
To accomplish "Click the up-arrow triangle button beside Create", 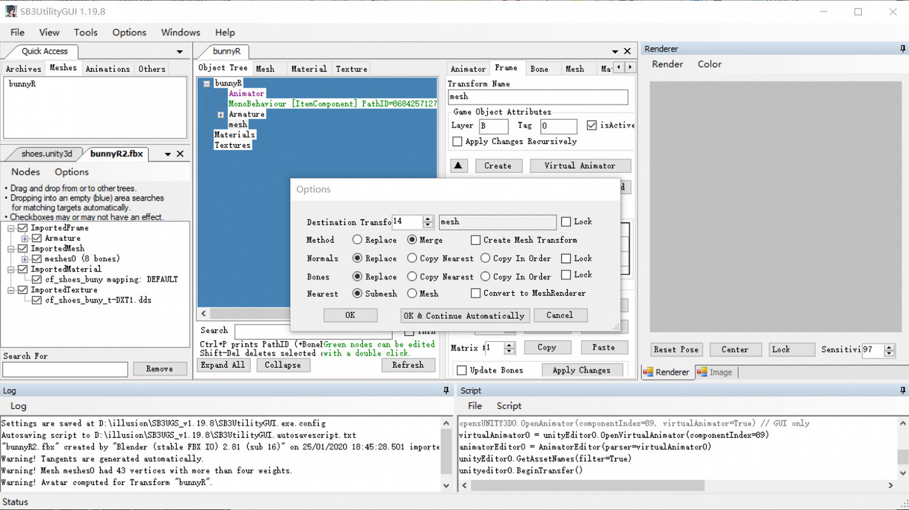I will coord(459,166).
